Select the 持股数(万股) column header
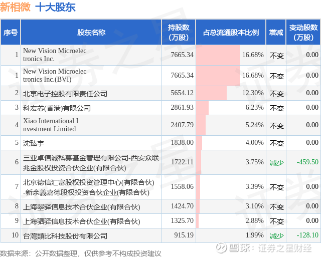This screenshot has width=321, height=258. 179,32
